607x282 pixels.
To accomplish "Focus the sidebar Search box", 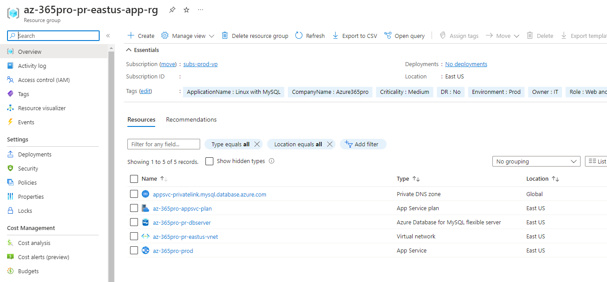I will 53,36.
